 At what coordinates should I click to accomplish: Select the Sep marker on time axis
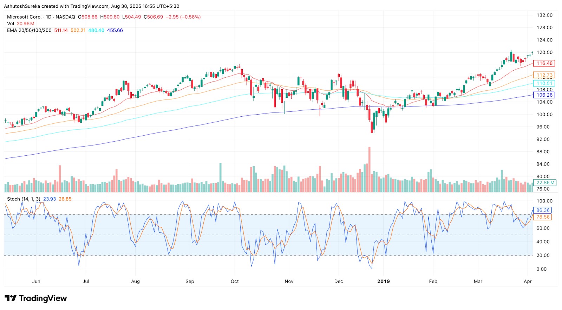(190, 282)
